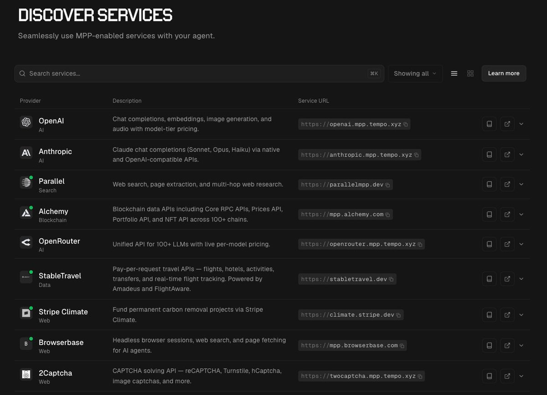Copy the climate.stripe.dev URL
This screenshot has width=547, height=395.
[398, 315]
